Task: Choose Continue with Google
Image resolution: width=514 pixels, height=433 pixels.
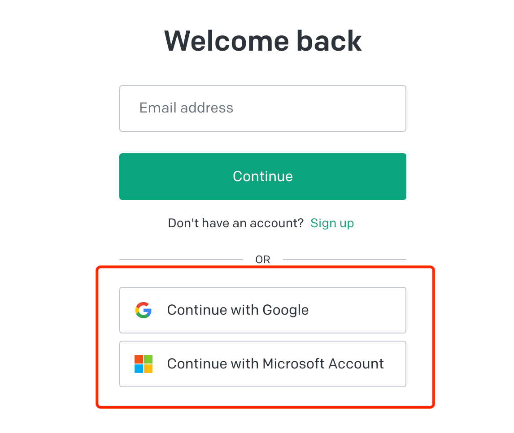Action: click(262, 310)
